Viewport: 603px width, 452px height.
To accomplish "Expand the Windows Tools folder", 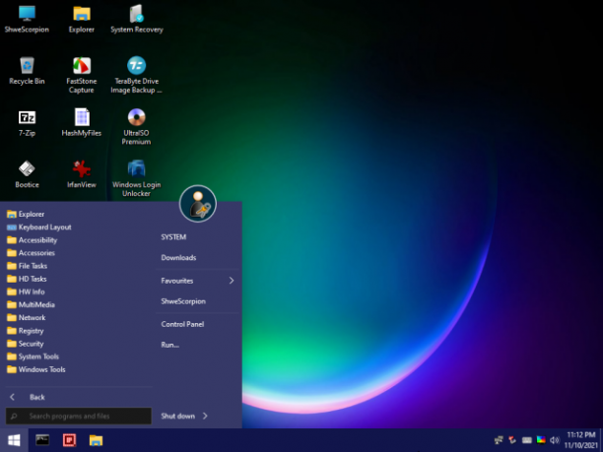I will click(x=79, y=369).
